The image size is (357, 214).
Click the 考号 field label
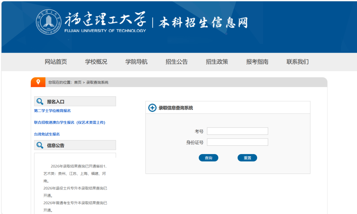[x=199, y=132]
